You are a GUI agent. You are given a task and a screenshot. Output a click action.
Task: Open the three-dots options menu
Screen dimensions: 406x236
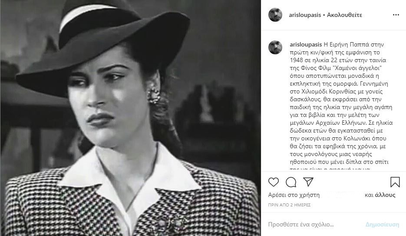(396, 15)
